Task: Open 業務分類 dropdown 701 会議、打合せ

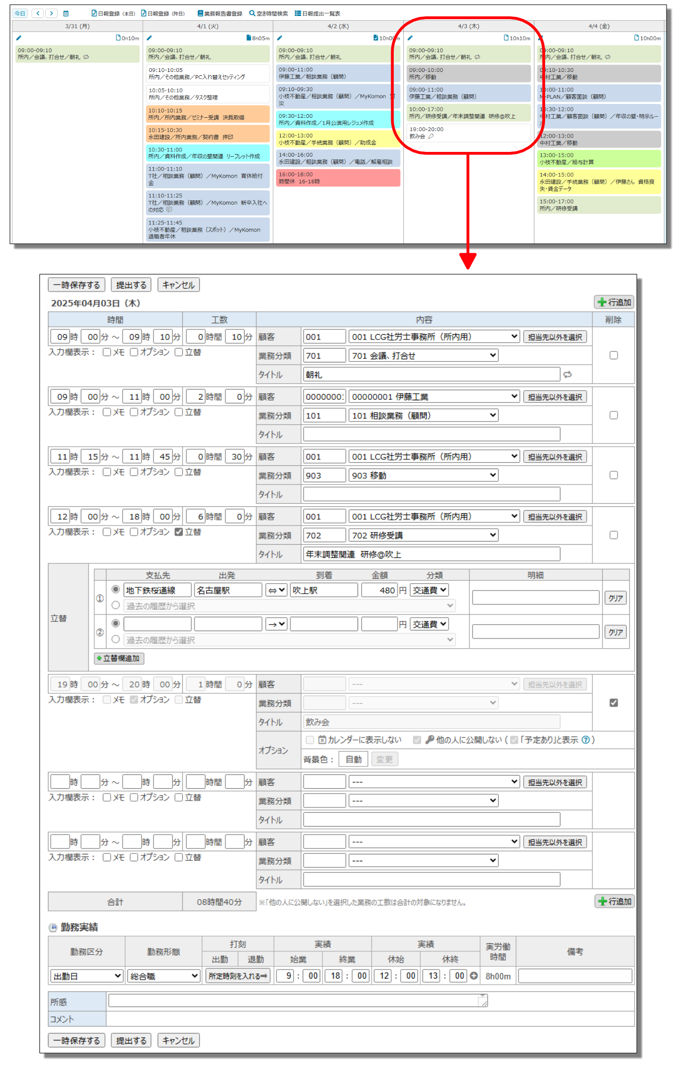Action: click(424, 356)
